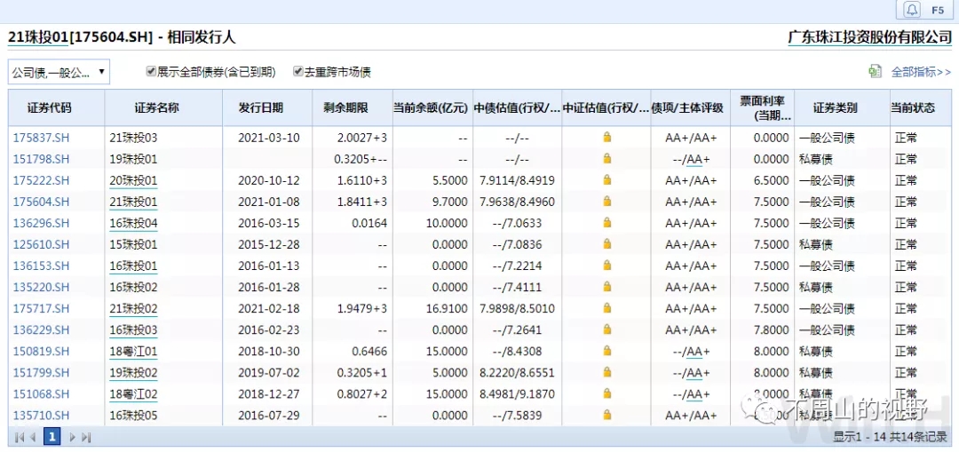959x452 pixels.
Task: Open security code 175222.SH
Action: click(x=42, y=180)
